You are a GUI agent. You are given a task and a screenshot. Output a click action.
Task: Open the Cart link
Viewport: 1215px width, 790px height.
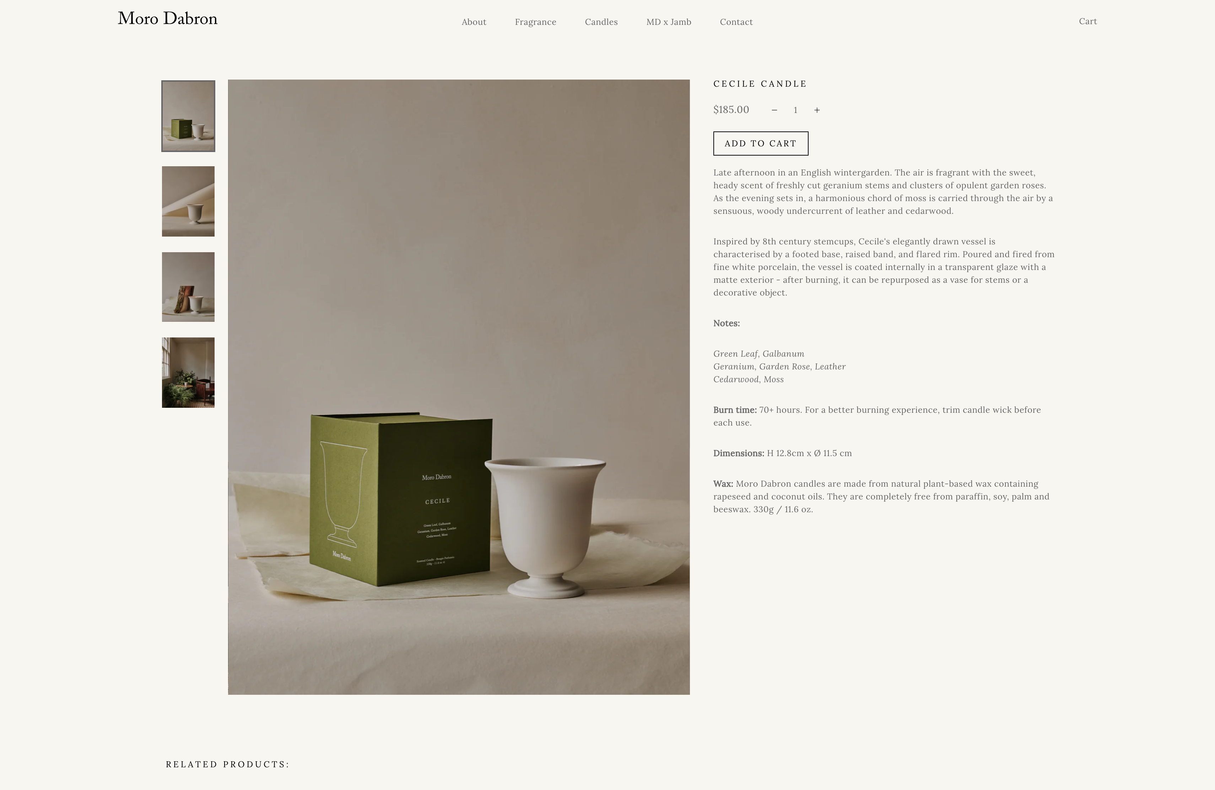coord(1088,21)
